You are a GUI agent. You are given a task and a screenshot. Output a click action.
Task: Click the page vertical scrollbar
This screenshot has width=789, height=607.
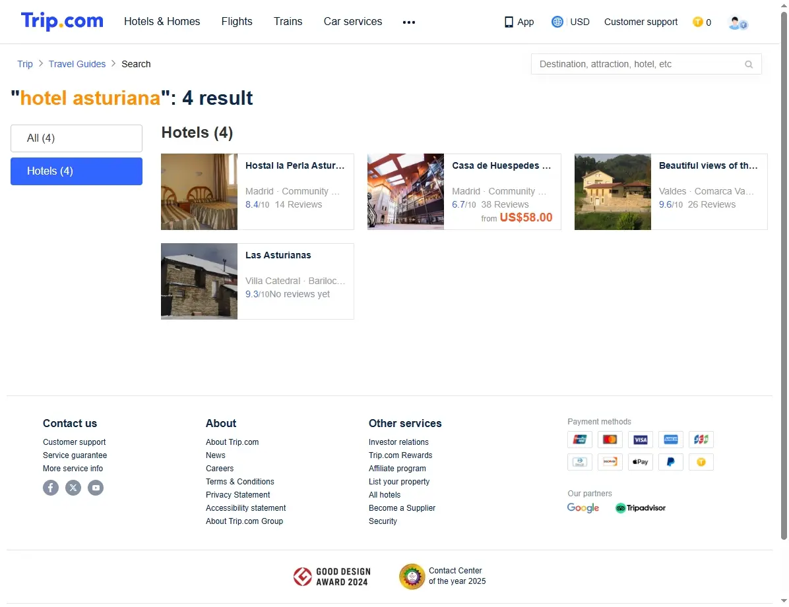(784, 275)
